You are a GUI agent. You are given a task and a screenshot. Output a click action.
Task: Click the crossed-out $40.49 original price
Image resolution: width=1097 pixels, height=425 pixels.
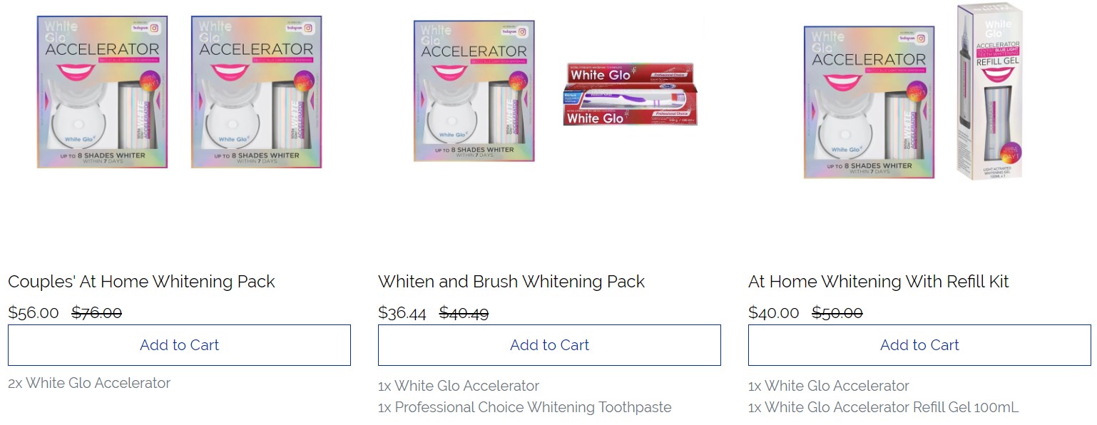click(x=464, y=312)
